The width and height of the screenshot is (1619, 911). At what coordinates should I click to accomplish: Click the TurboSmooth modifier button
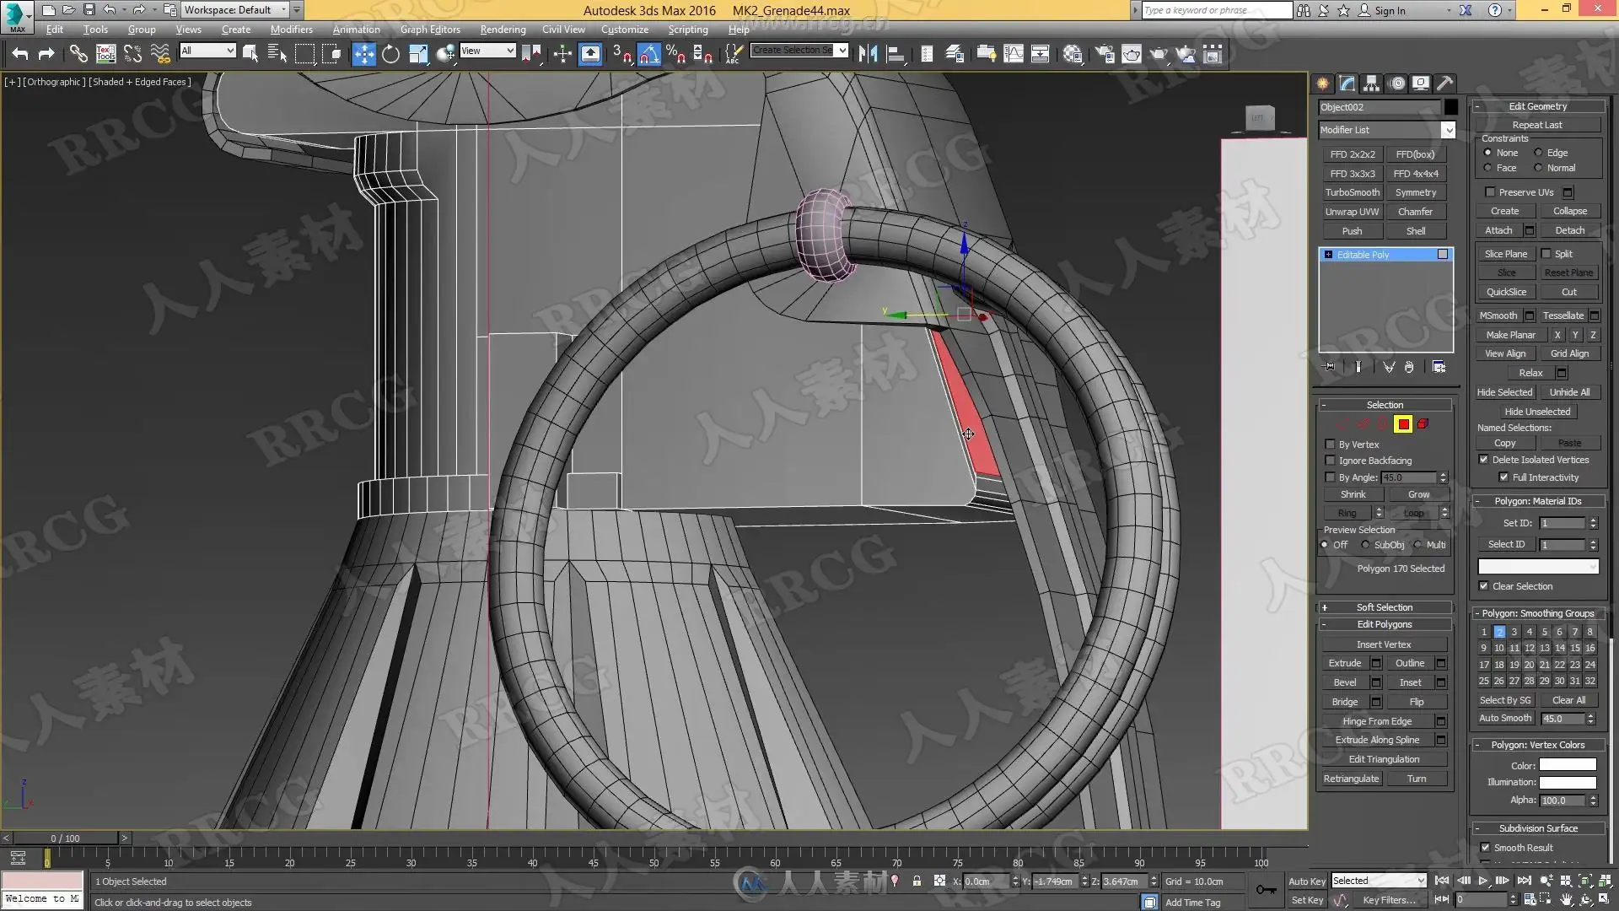click(1352, 192)
